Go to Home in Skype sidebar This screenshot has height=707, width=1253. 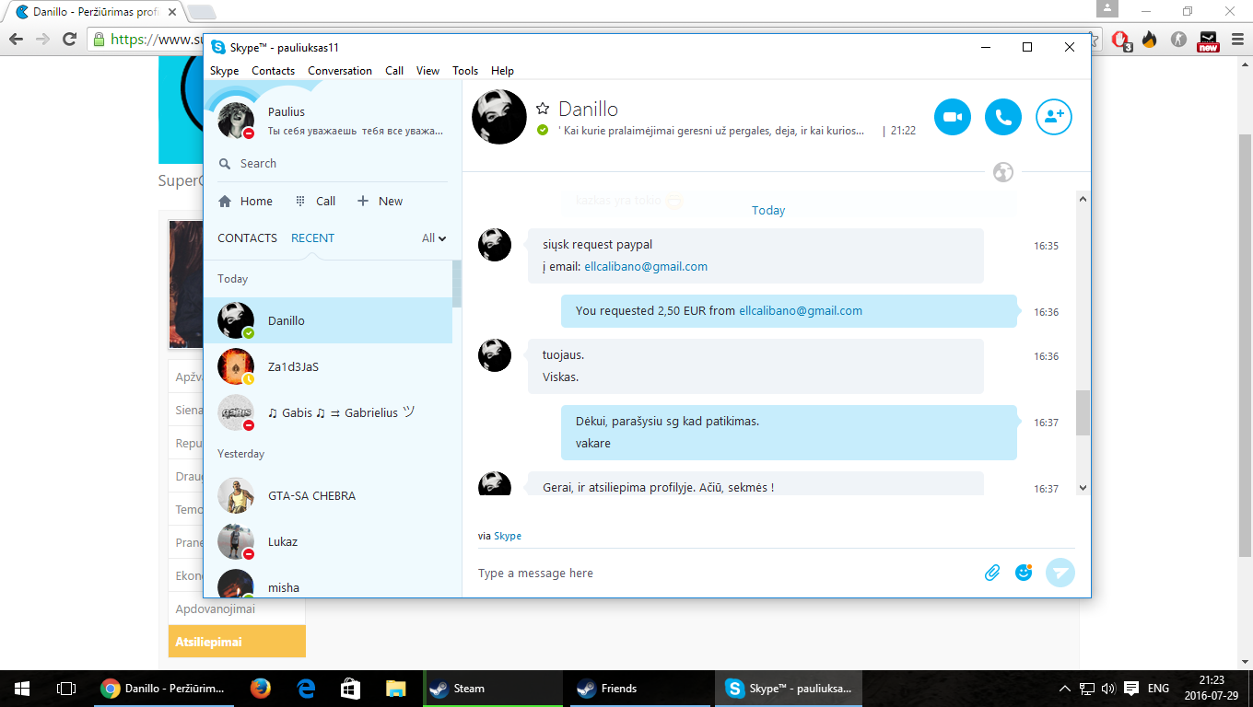click(x=246, y=201)
